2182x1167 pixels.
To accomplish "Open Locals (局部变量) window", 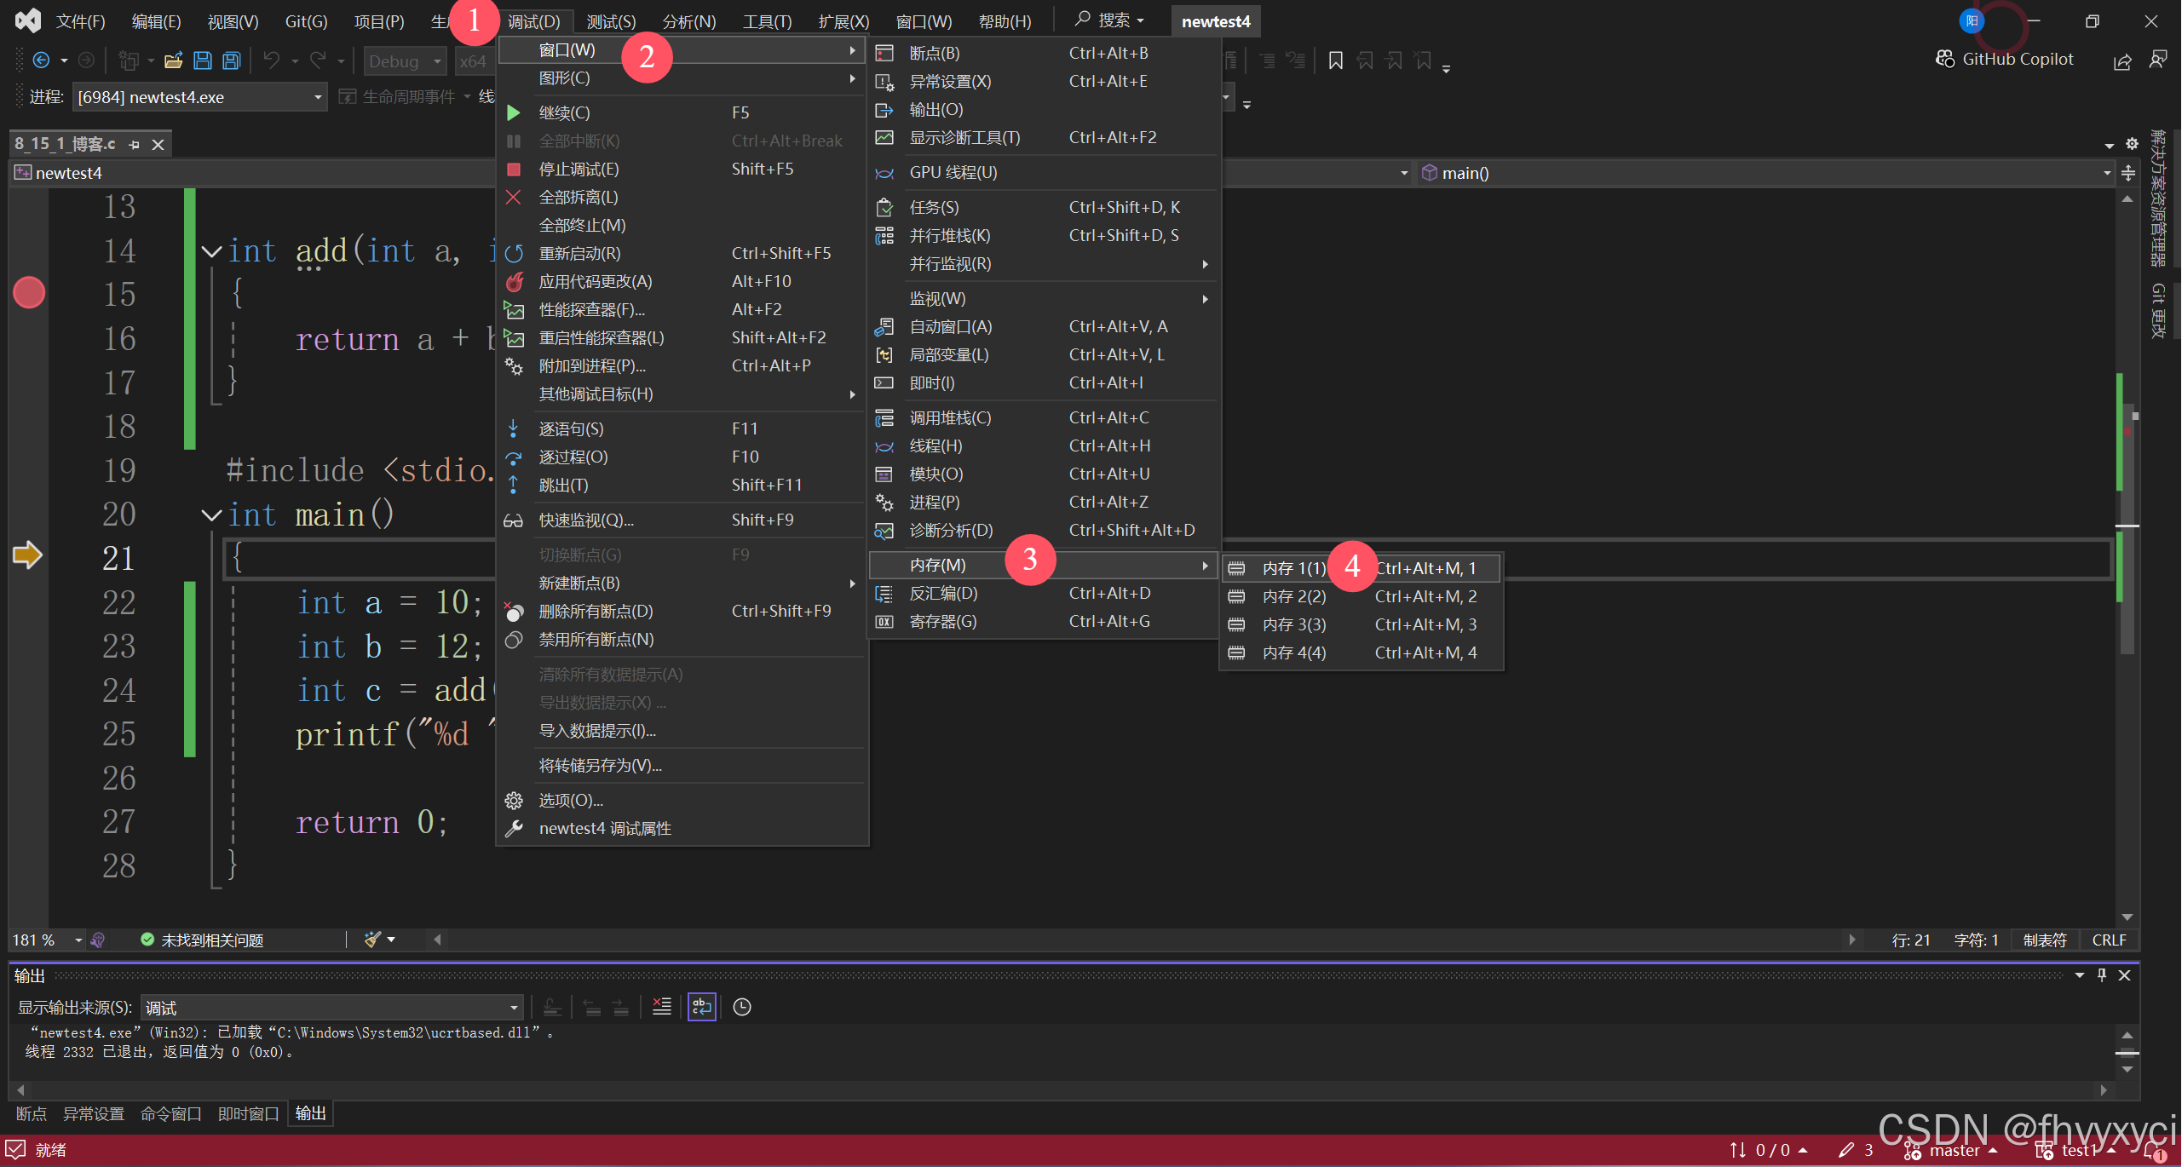I will pyautogui.click(x=1044, y=354).
